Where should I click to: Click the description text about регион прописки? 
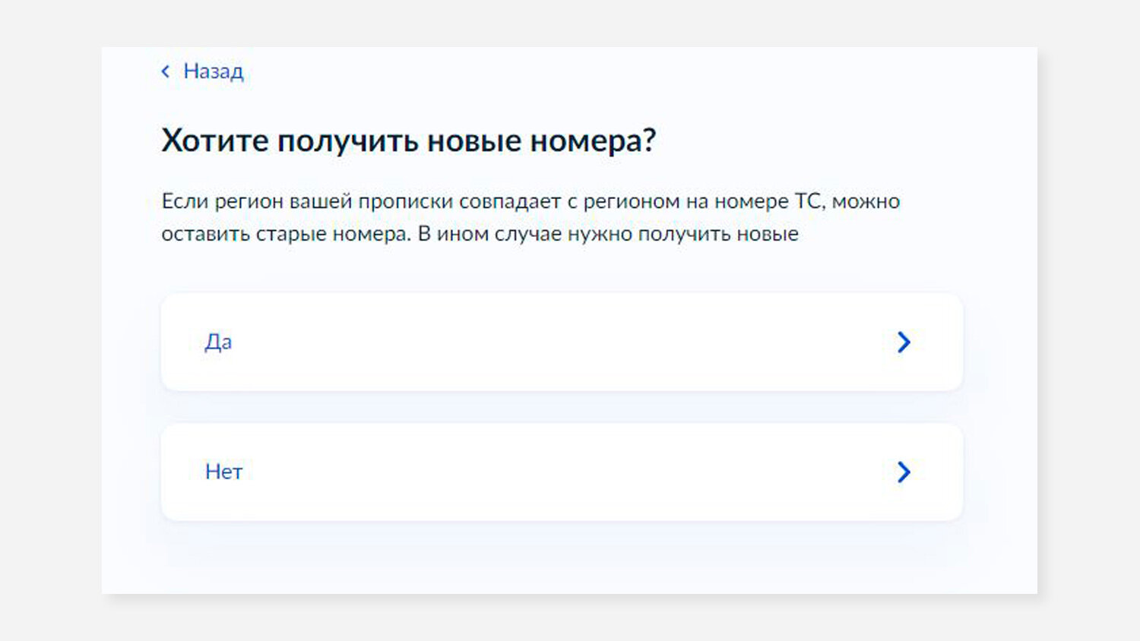coord(530,217)
